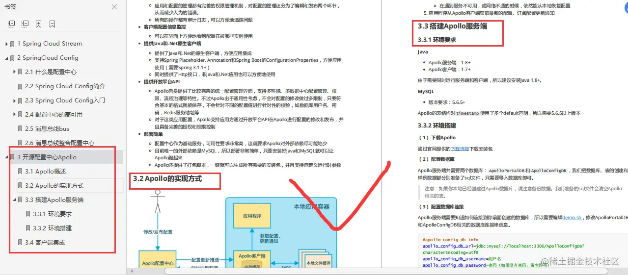Screen dimensions: 628x275
Task: Click the bold MySQL label in the page
Action: 426,92
